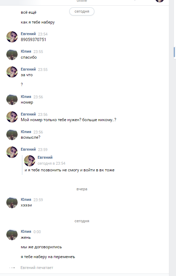This screenshot has height=276, width=176.
Task: Click Евгений's name in the quoted message
Action: pyautogui.click(x=45, y=157)
